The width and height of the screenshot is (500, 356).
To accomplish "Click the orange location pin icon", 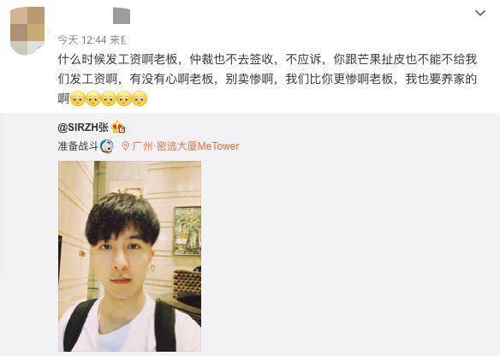I will [126, 146].
